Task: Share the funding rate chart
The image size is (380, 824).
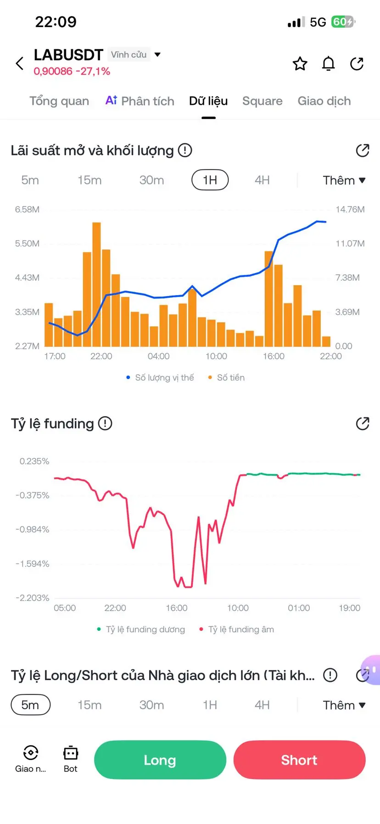Action: click(x=363, y=423)
